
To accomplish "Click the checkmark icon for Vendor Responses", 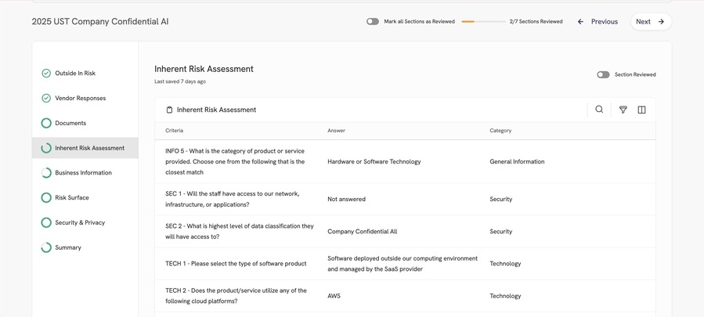I will click(x=46, y=98).
